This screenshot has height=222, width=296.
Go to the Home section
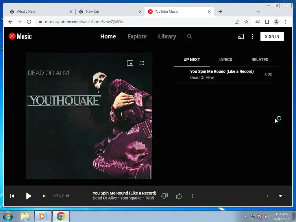click(108, 36)
